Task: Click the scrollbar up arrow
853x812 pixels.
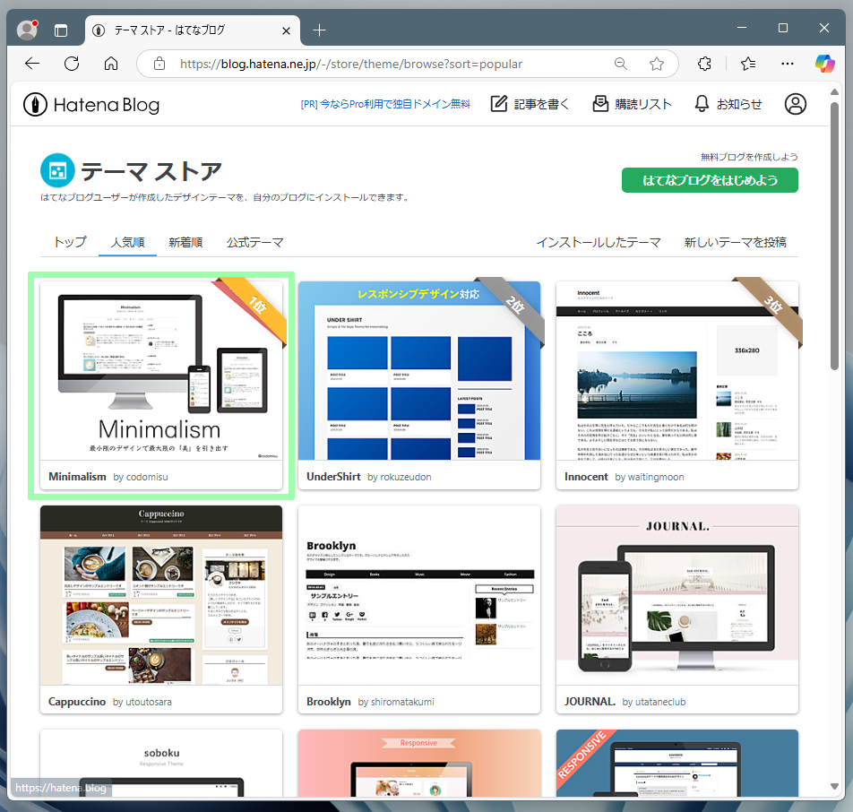Action: click(834, 92)
